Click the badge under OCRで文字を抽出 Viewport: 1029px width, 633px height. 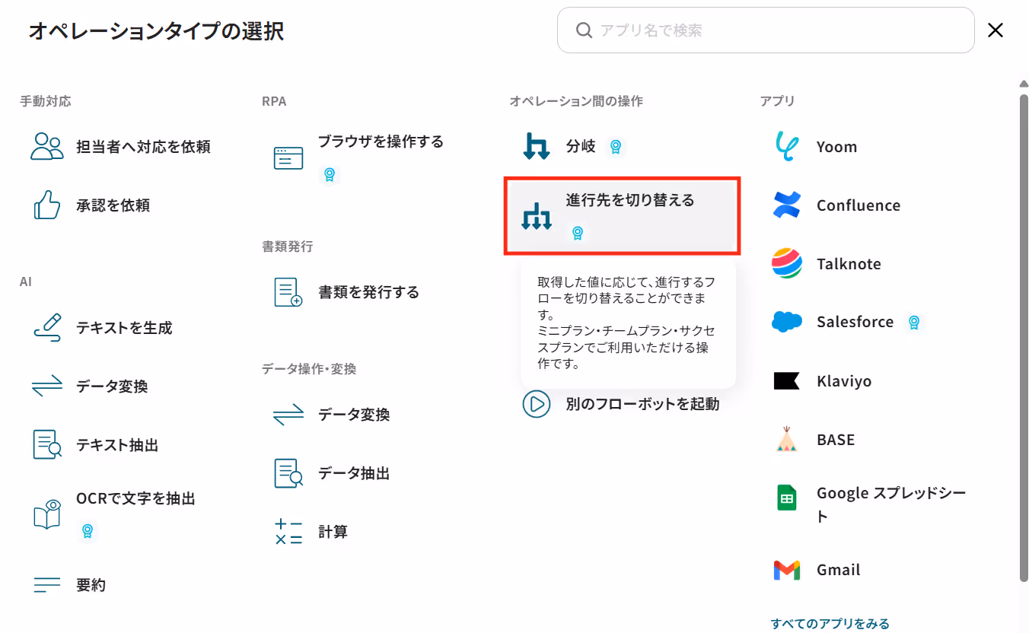click(x=88, y=530)
